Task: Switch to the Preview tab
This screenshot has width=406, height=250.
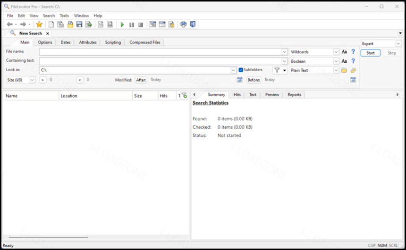Action: [272, 95]
